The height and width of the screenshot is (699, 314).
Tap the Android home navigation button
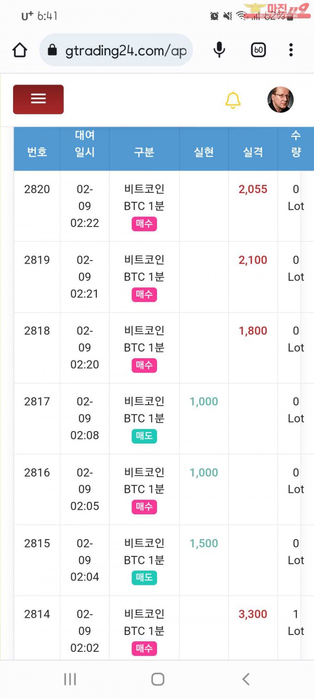pyautogui.click(x=158, y=679)
